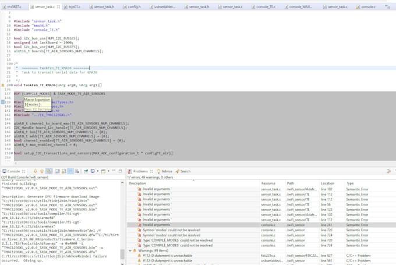Click the Macro Expansion tooltip ${modes} text
Viewport: 396px width, 265px height.
click(33, 104)
